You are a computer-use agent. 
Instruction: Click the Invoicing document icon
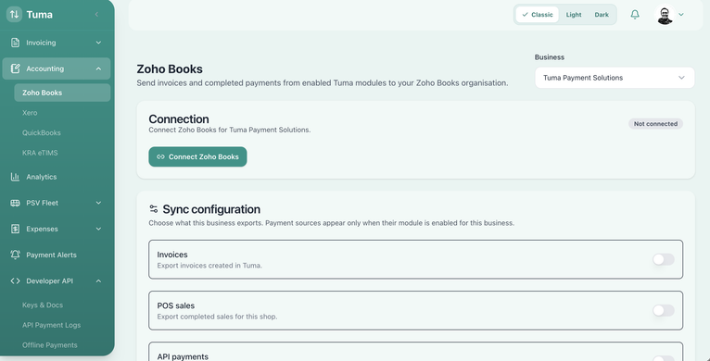[15, 43]
